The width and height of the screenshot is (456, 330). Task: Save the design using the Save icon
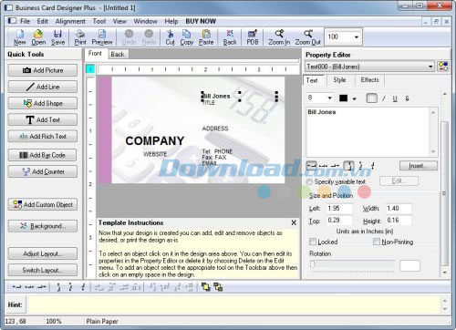(57, 37)
